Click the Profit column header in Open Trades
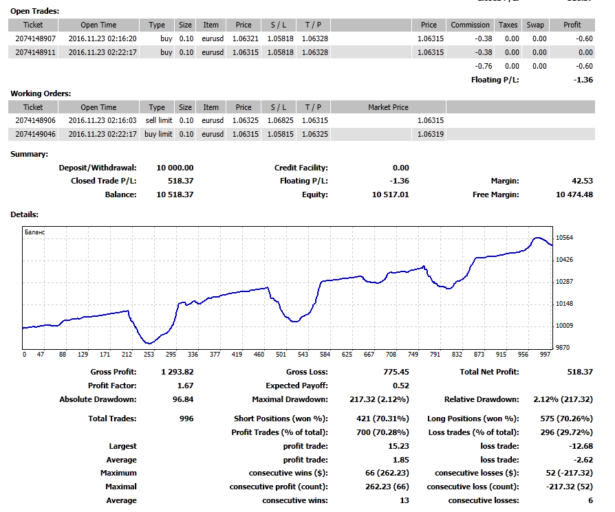 coord(572,25)
